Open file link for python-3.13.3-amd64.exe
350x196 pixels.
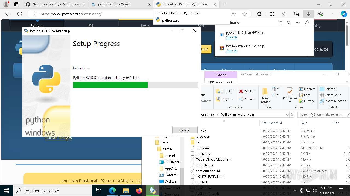pyautogui.click(x=232, y=37)
